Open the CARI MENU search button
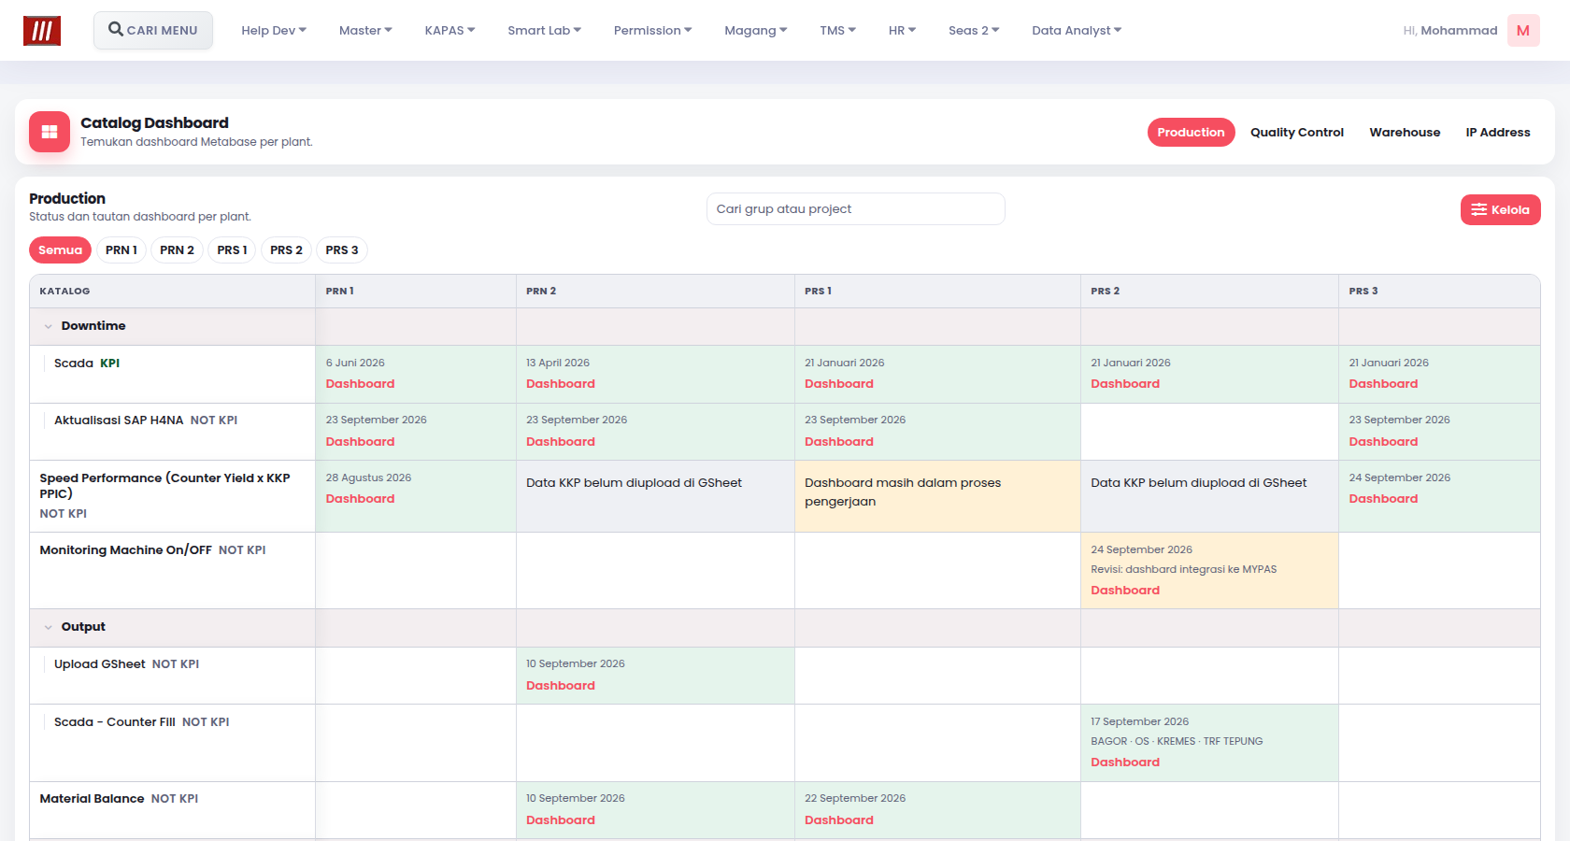 (153, 30)
